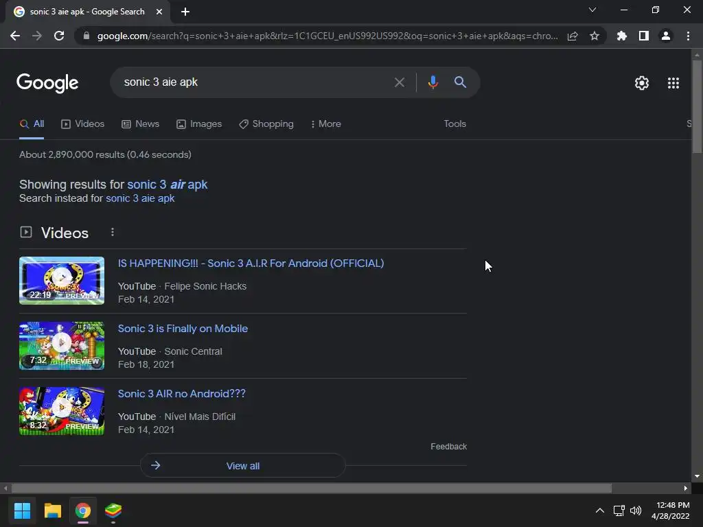Click the right arrow of horizontal scrollbar
This screenshot has height=527, width=703.
686,488
